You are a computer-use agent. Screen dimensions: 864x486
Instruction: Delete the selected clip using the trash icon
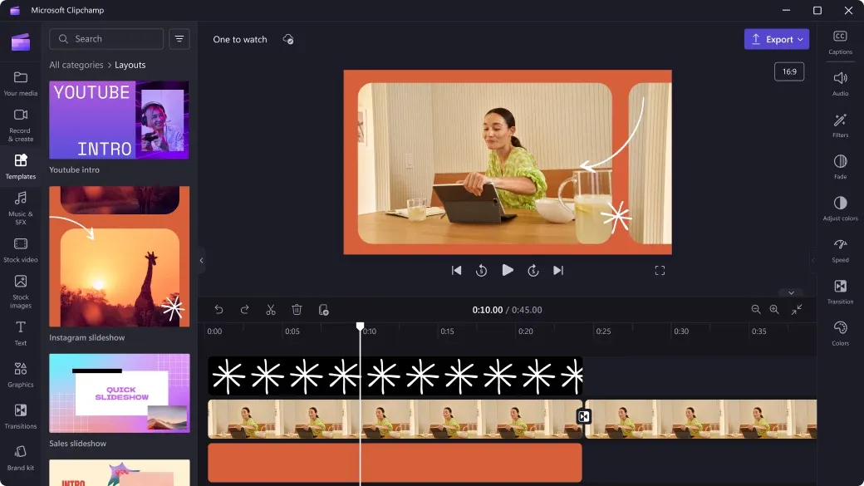click(297, 309)
